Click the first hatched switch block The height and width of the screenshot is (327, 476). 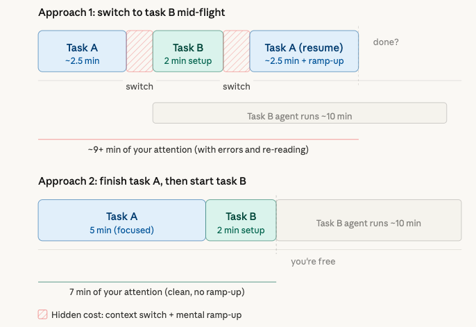[x=139, y=51]
